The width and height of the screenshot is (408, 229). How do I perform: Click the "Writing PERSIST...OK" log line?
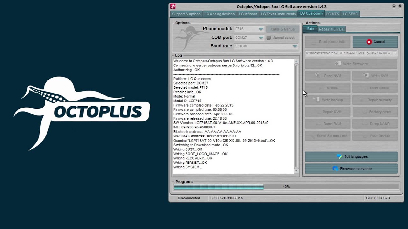(x=190, y=163)
